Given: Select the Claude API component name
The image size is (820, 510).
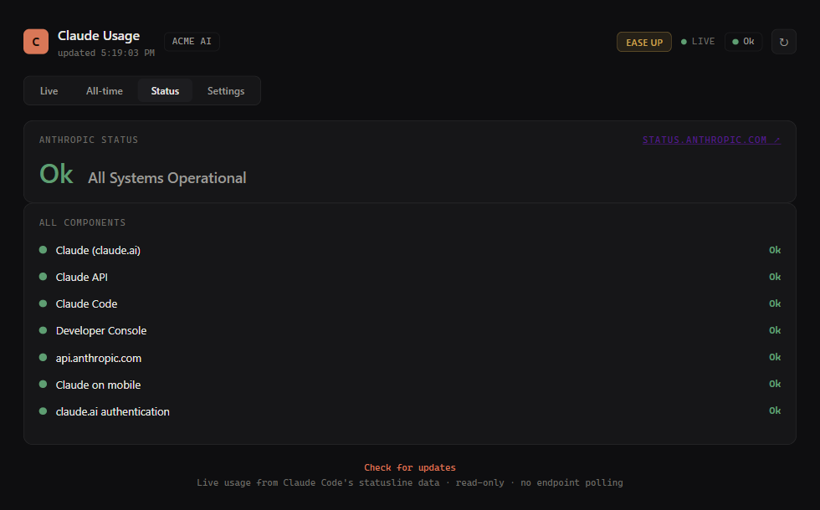Looking at the screenshot, I should click(x=82, y=277).
